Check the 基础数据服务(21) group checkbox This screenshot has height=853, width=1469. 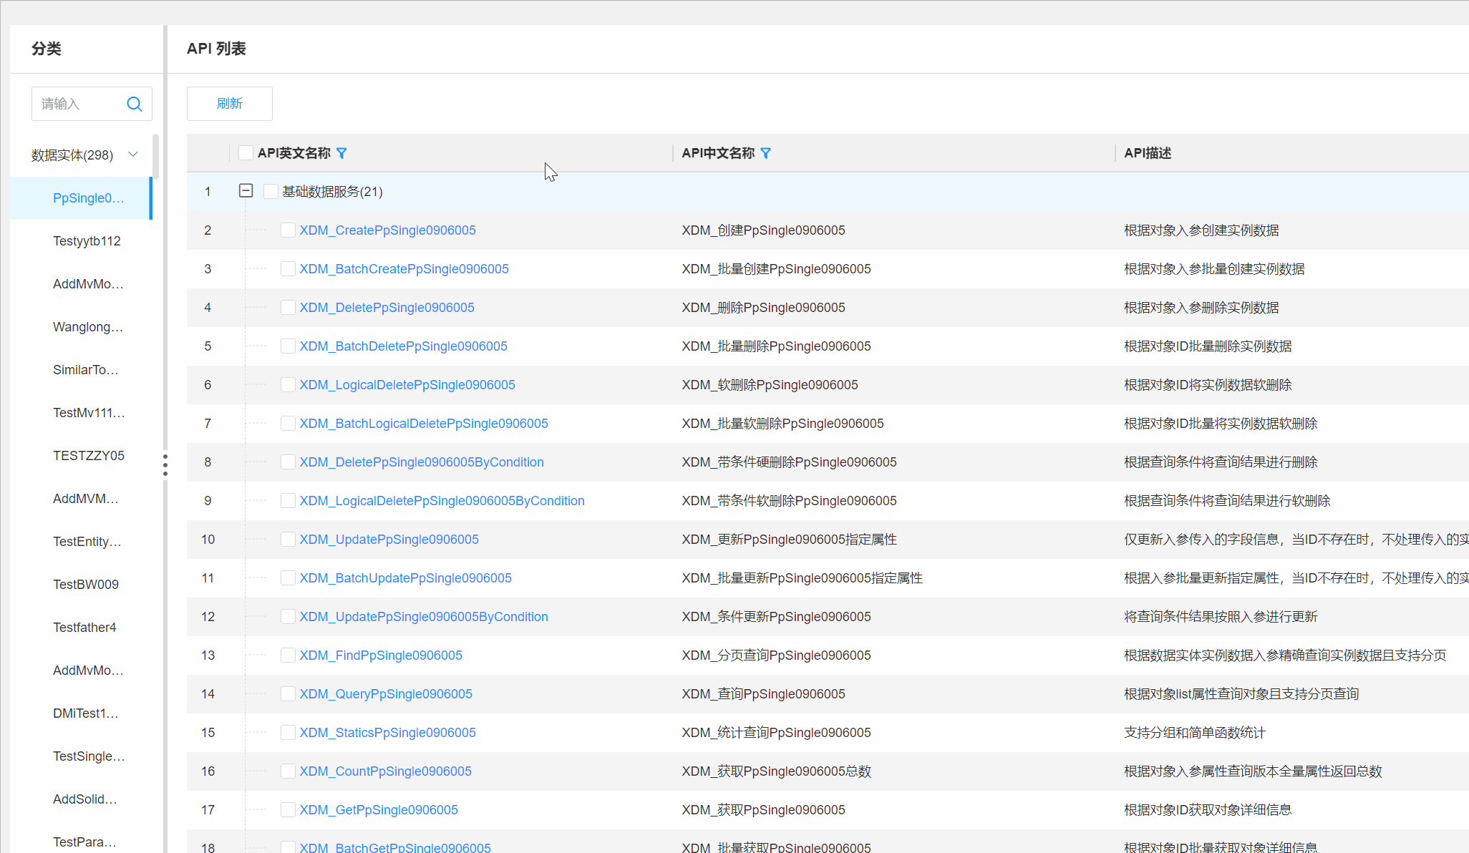click(x=271, y=191)
